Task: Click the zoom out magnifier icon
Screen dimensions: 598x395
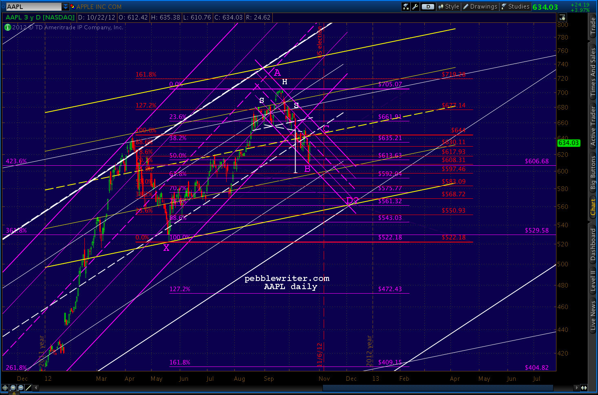Action: tap(21, 388)
